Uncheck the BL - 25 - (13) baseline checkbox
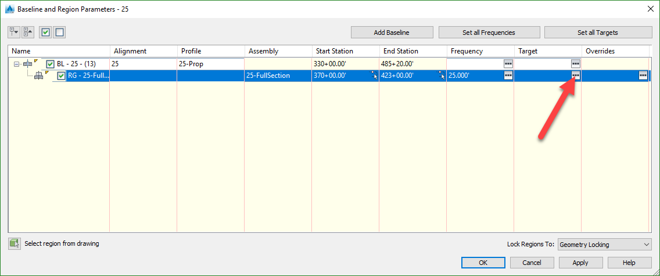 click(50, 64)
